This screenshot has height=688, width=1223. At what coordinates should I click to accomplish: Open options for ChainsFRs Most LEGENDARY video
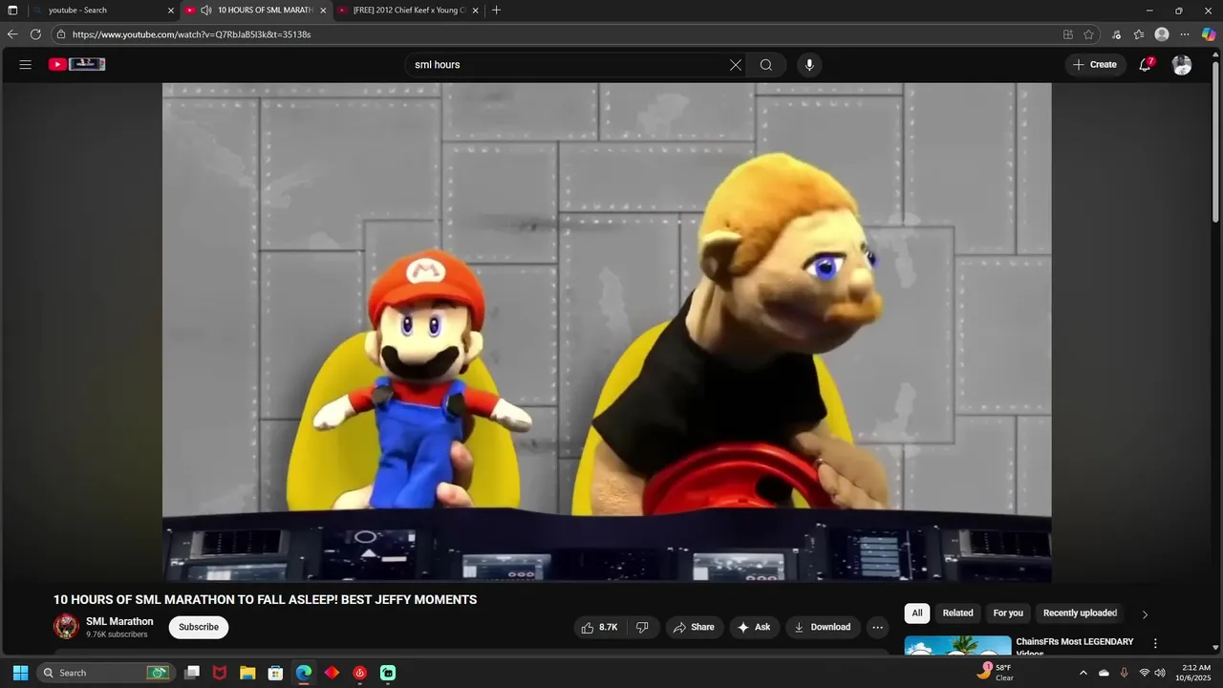(x=1155, y=644)
